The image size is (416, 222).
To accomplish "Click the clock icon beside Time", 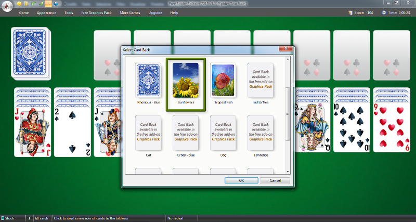I will 384,12.
